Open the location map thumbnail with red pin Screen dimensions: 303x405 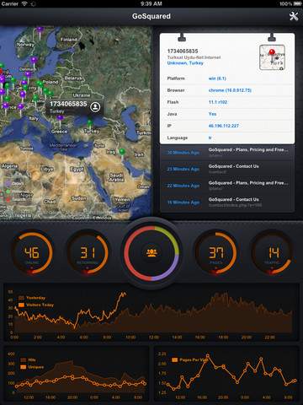click(x=272, y=57)
